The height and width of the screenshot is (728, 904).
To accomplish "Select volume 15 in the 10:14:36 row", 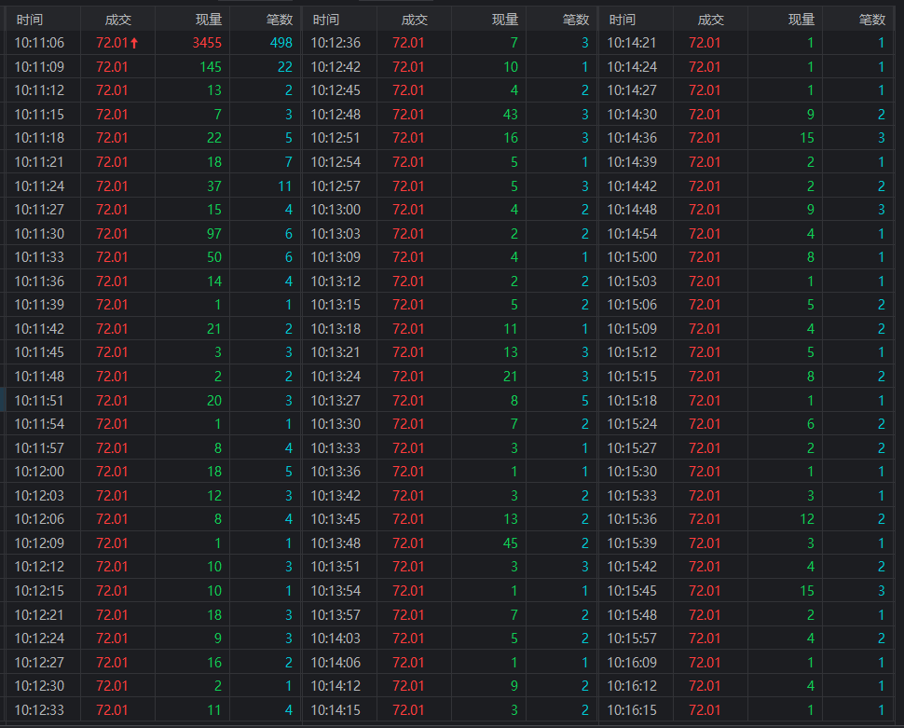I will [x=807, y=139].
